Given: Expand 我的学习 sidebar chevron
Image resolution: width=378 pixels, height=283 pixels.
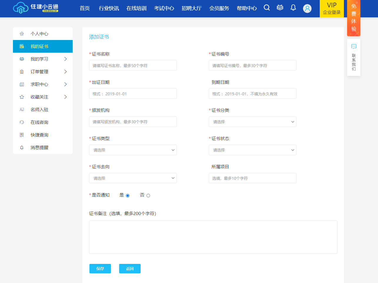Looking at the screenshot, I should (66, 59).
